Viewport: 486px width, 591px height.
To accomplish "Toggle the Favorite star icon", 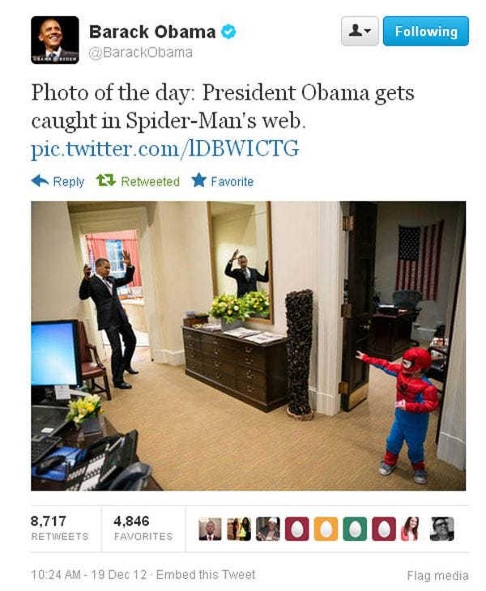I will click(198, 181).
